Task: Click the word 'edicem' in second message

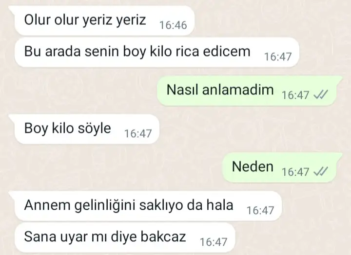Action: click(x=227, y=52)
